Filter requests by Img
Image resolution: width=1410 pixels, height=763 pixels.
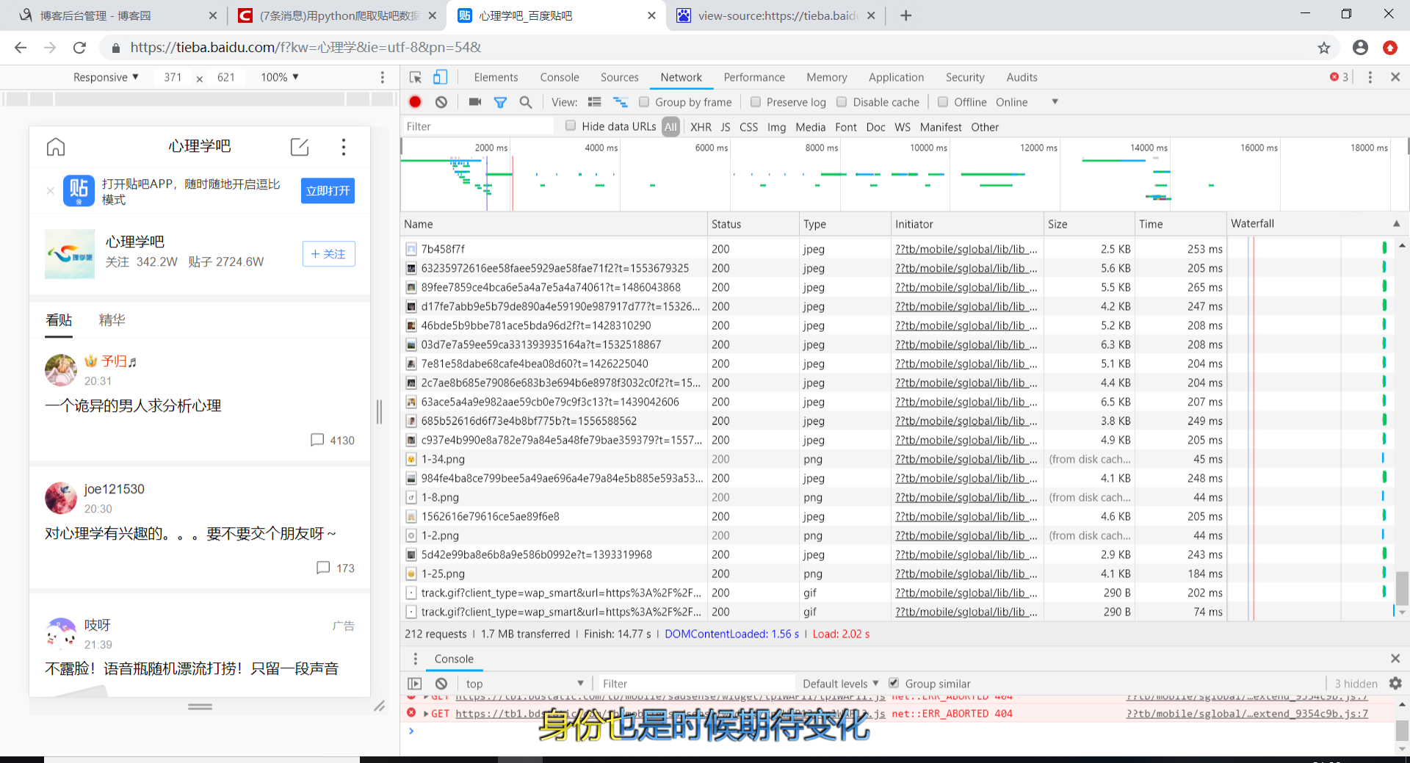pos(776,127)
